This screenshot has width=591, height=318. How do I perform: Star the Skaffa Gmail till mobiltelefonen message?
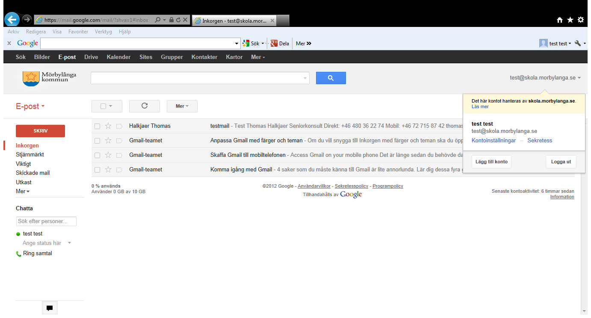(108, 155)
